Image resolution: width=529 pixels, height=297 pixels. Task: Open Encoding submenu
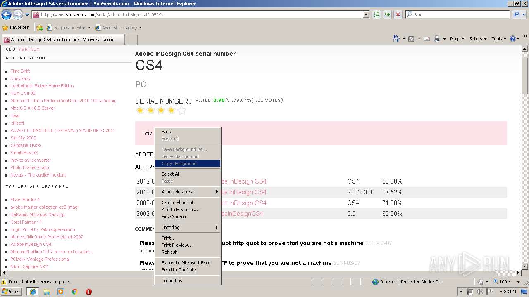point(188,227)
